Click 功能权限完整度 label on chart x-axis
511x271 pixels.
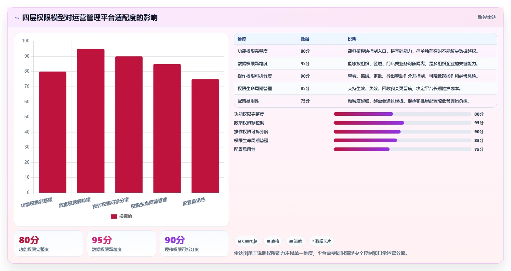(x=37, y=203)
